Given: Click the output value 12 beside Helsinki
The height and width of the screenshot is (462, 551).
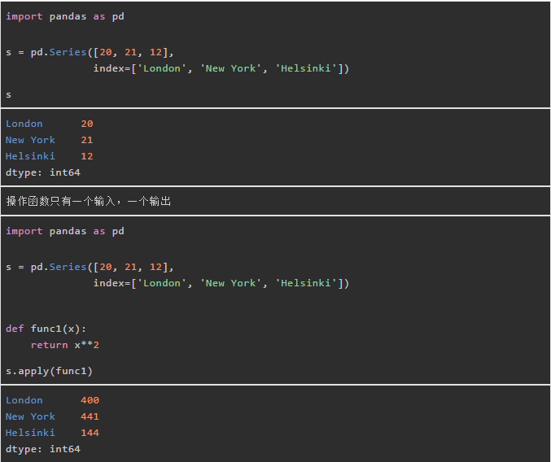Looking at the screenshot, I should [87, 156].
